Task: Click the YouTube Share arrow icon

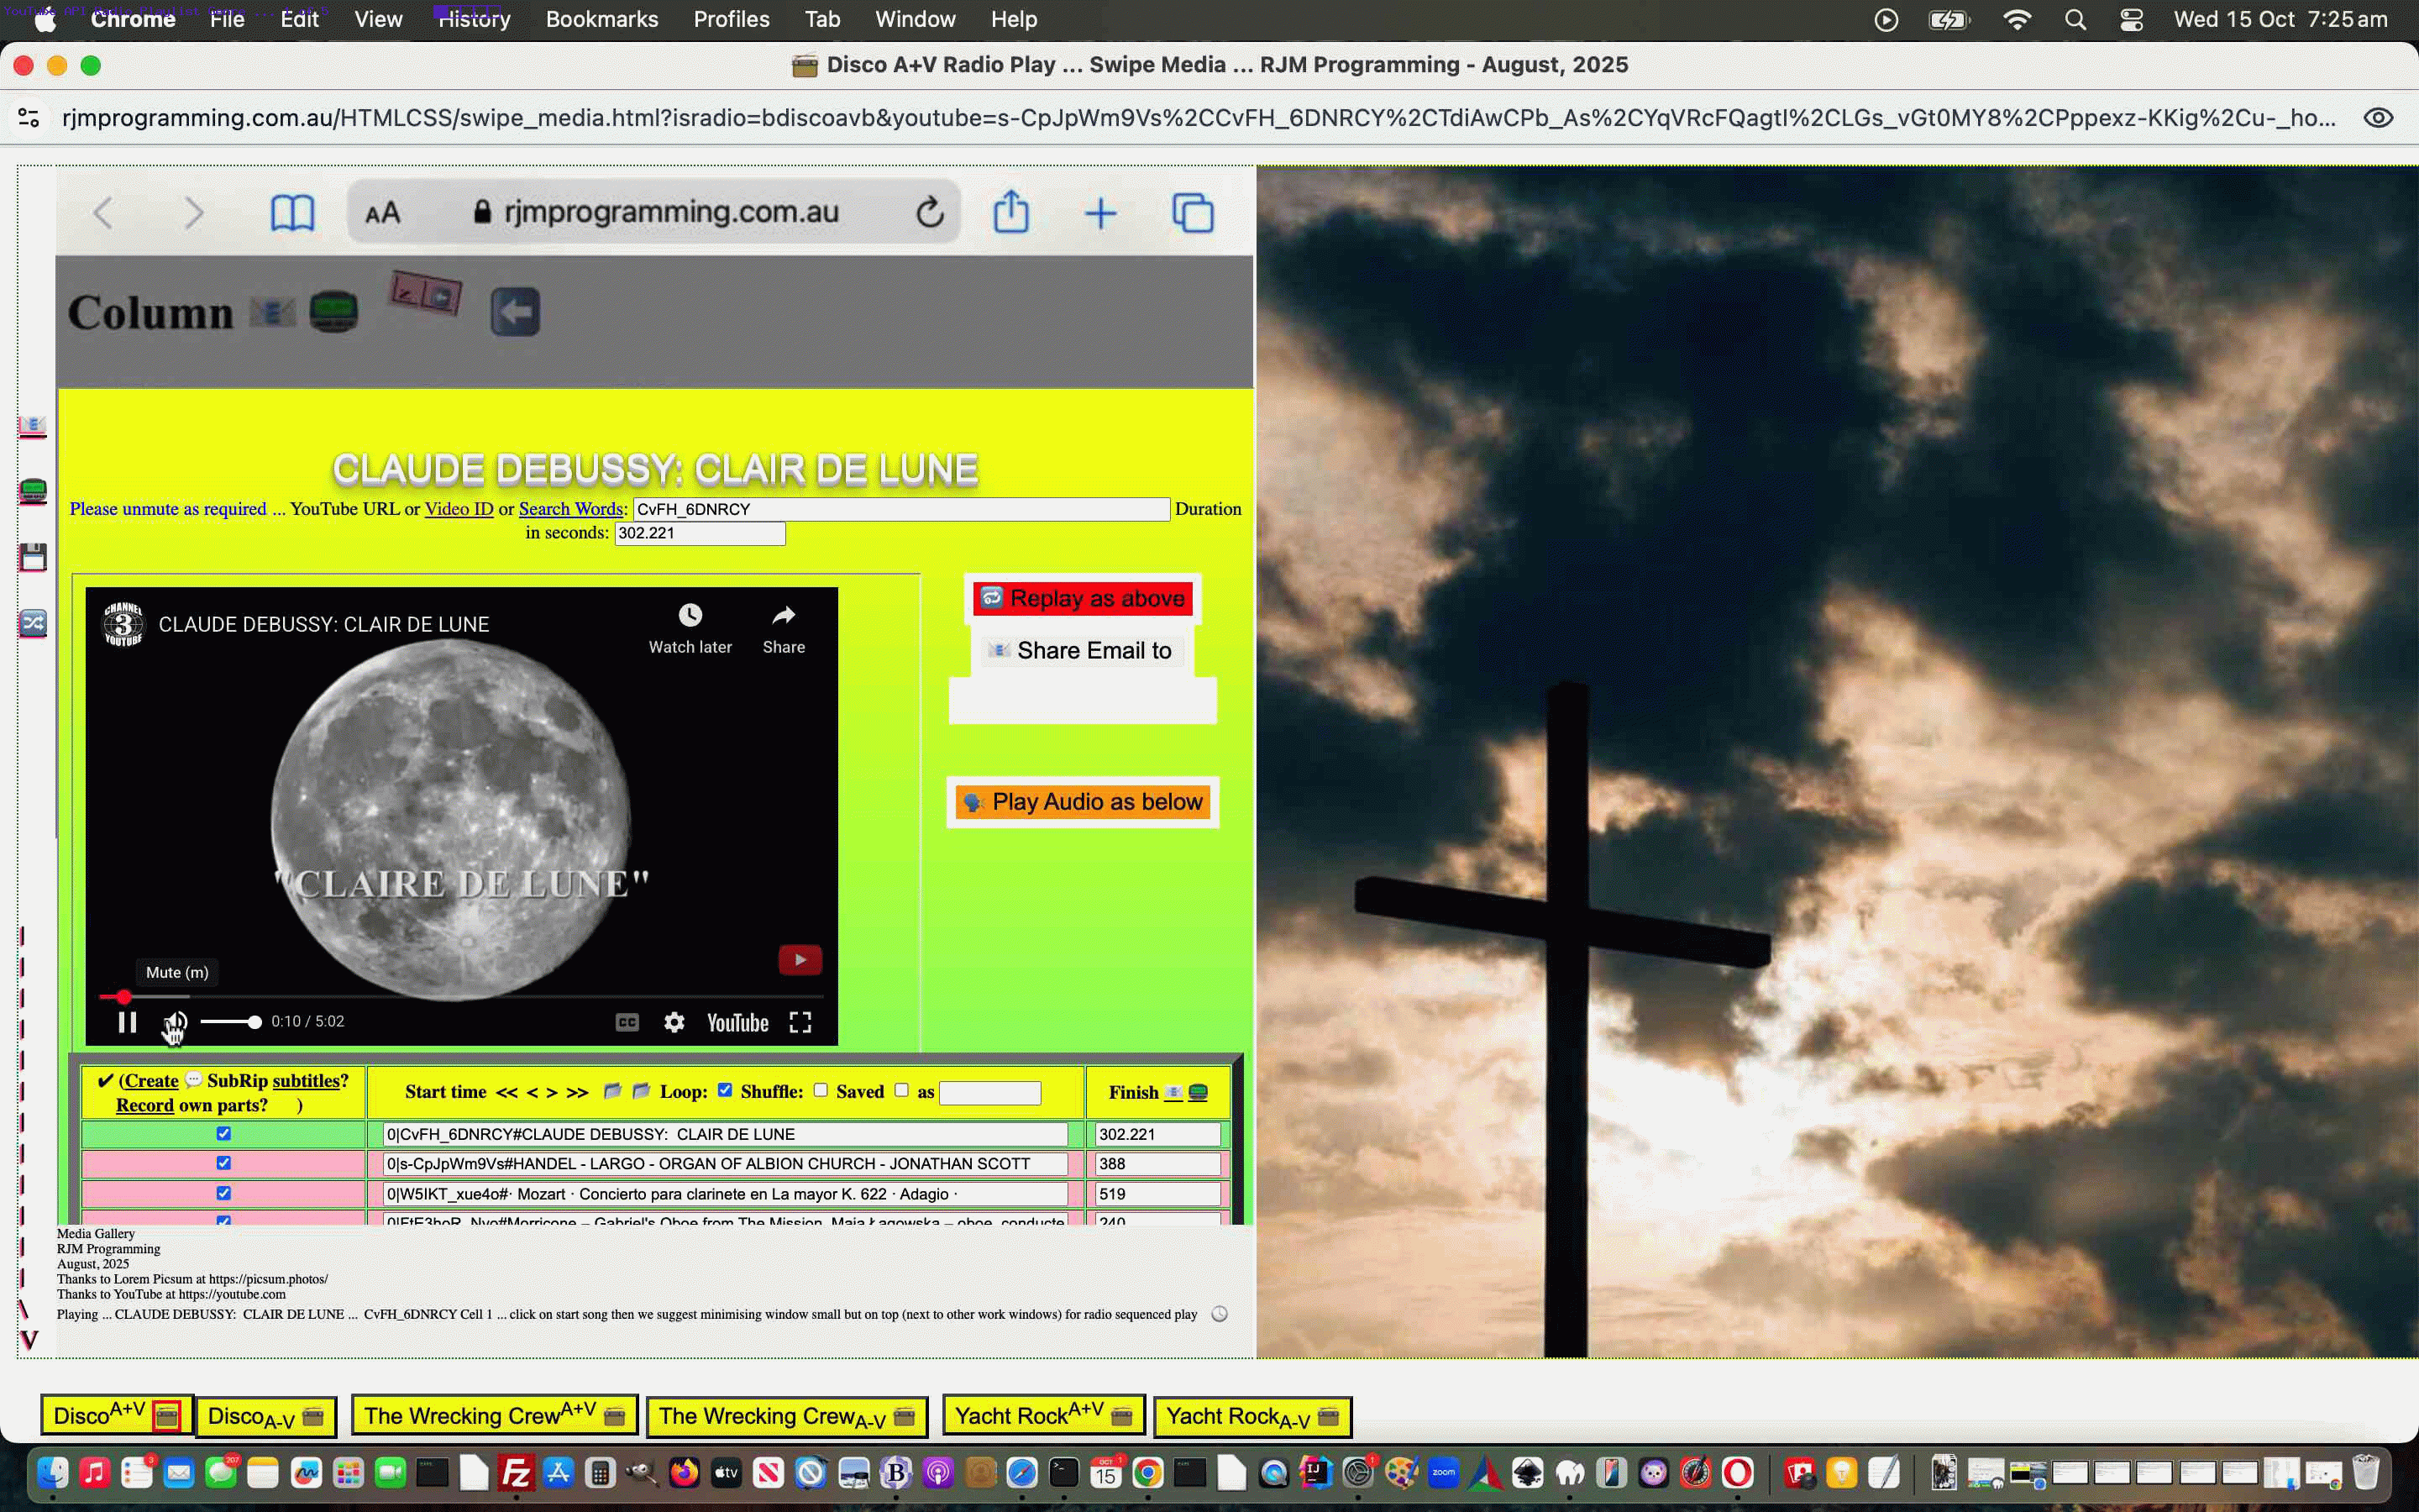Action: [784, 616]
